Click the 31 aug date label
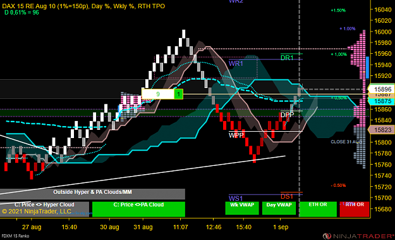Image resolution: width=395 pixels, height=240 pixels. point(143,227)
